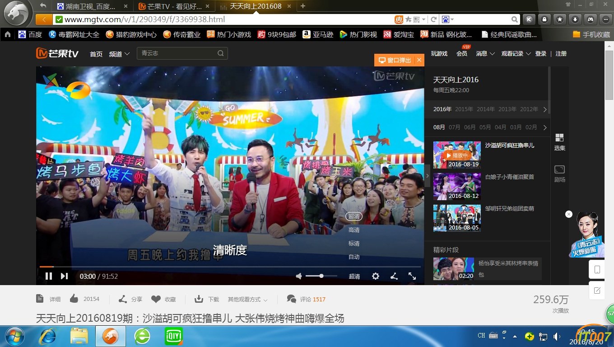Show more months arrow
The width and height of the screenshot is (614, 347).
tap(545, 127)
